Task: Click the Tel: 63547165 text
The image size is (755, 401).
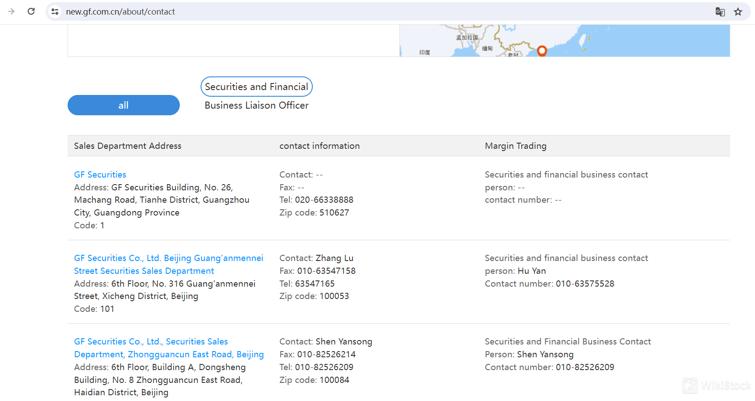Action: tap(307, 284)
